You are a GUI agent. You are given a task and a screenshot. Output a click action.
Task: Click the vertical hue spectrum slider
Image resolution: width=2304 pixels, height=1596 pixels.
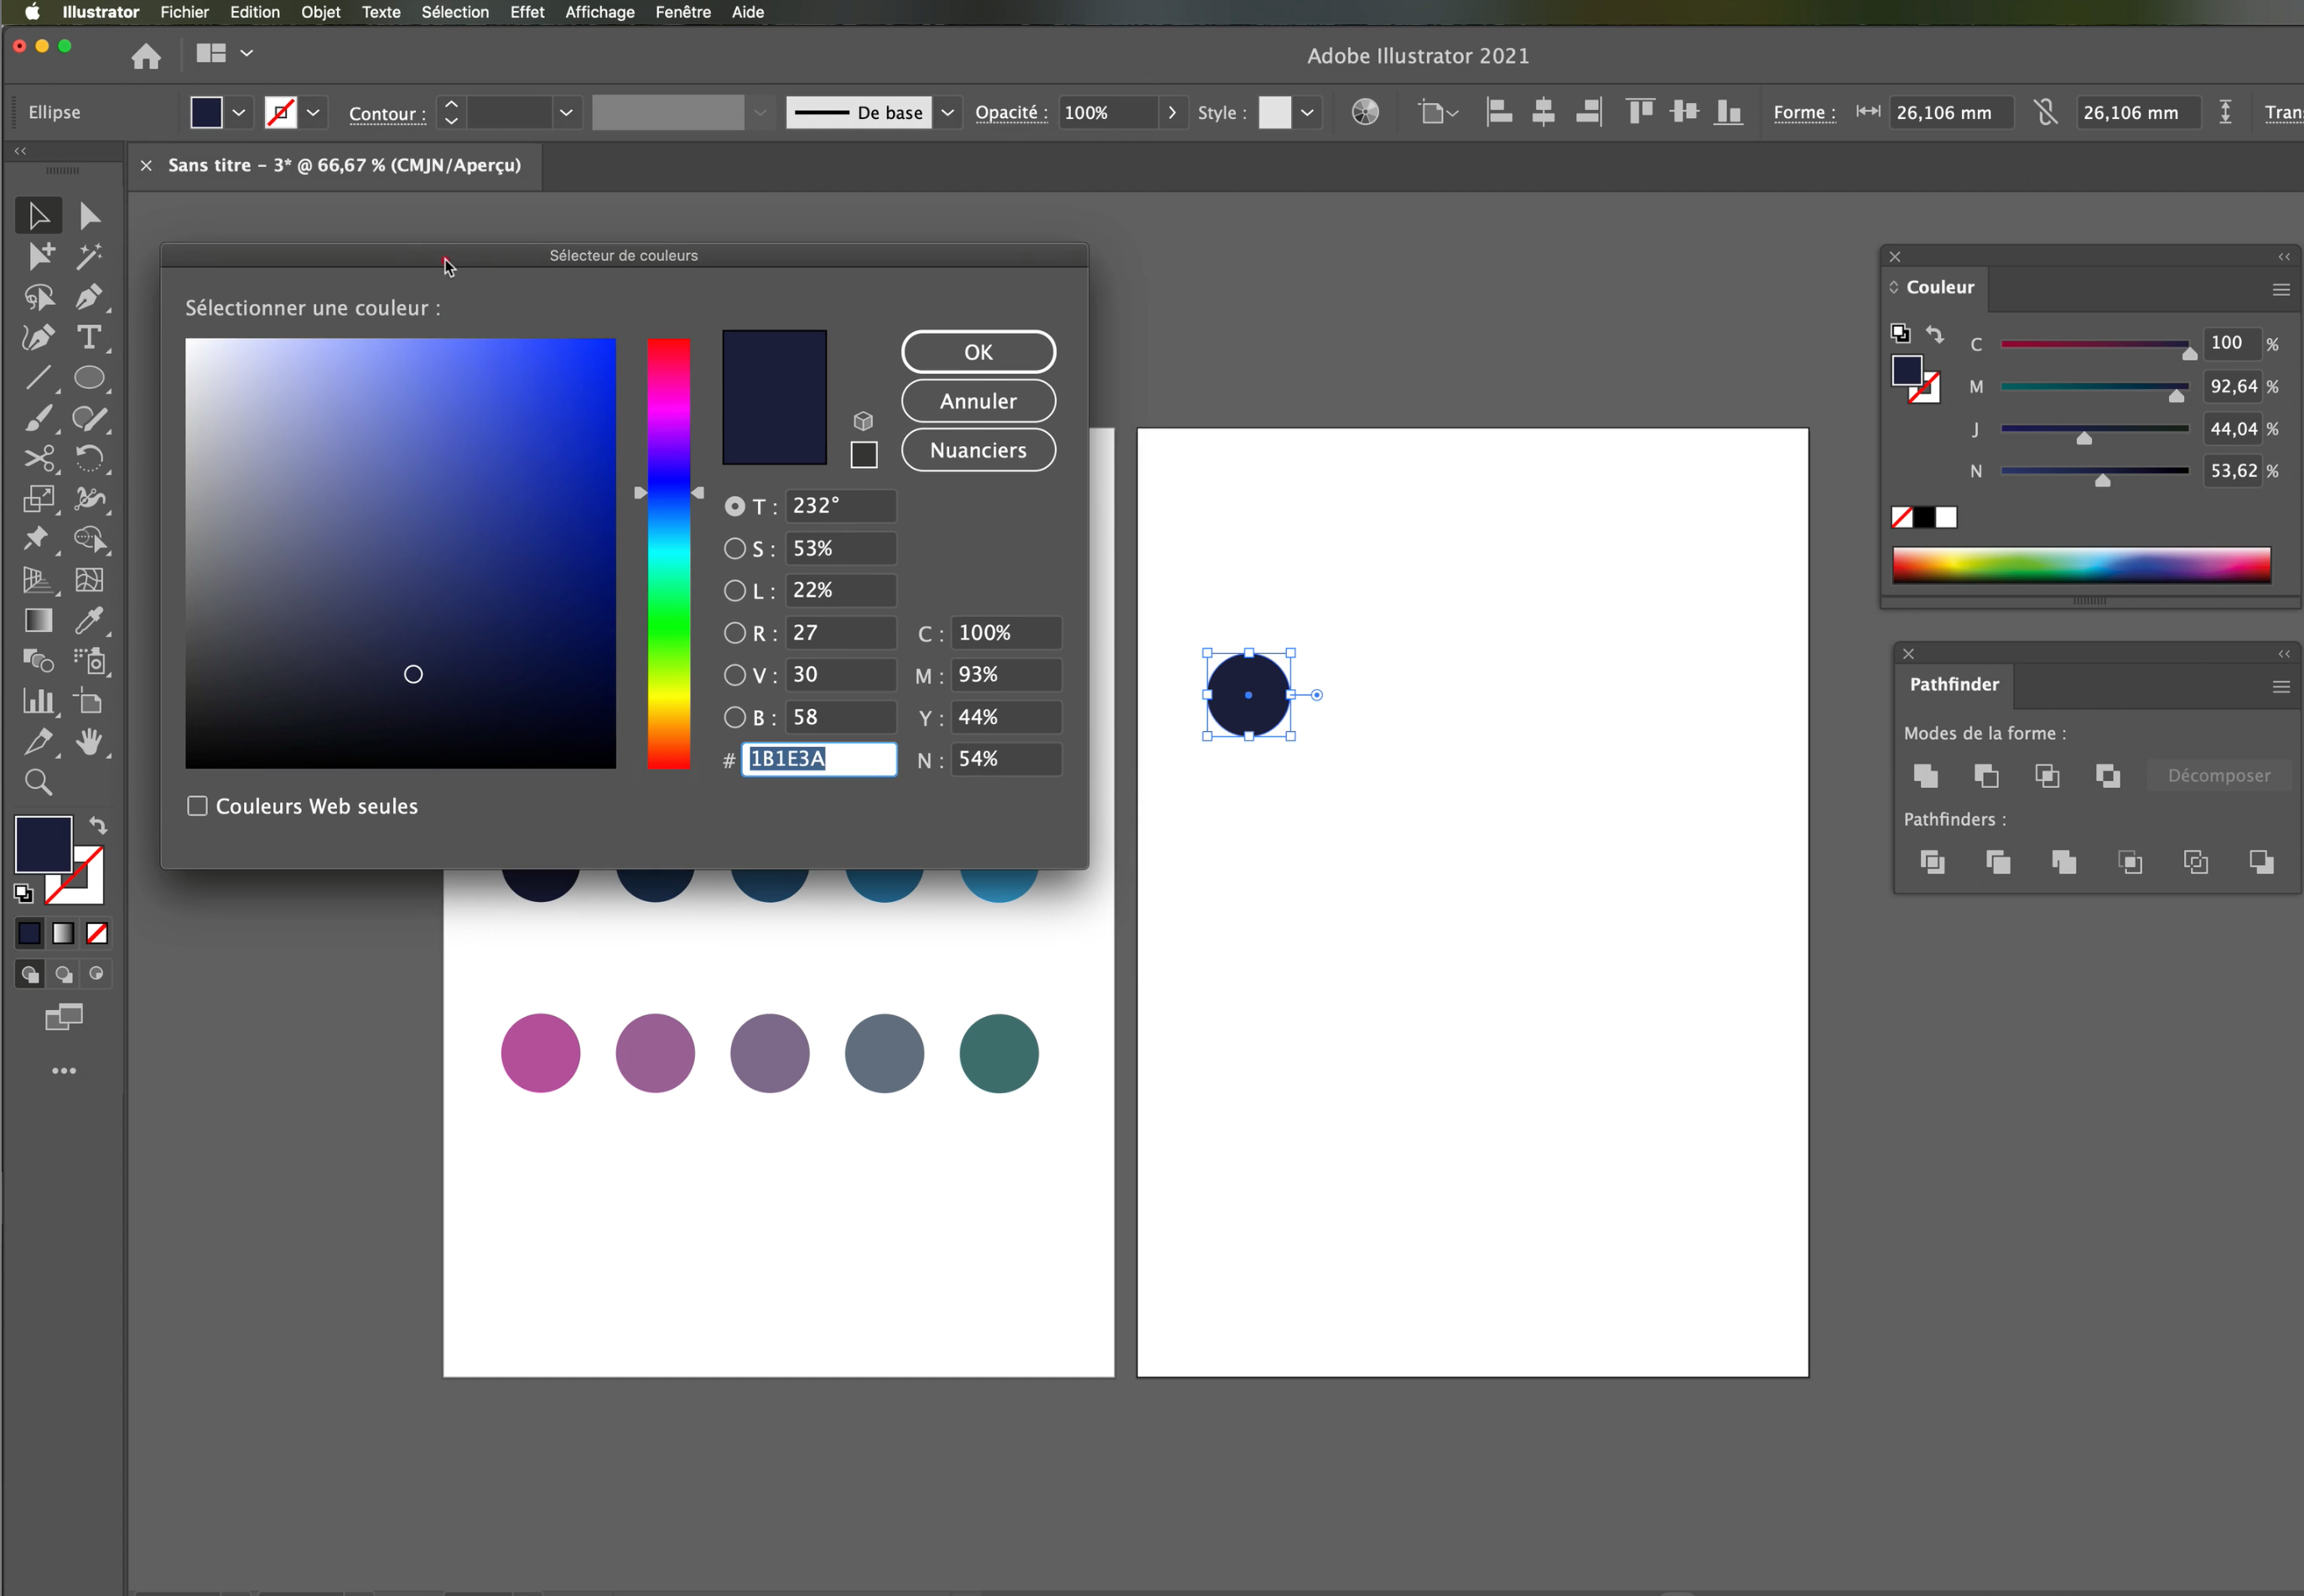668,553
